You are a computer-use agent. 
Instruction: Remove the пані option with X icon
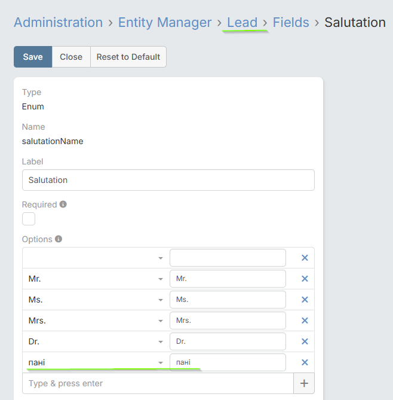pos(305,362)
